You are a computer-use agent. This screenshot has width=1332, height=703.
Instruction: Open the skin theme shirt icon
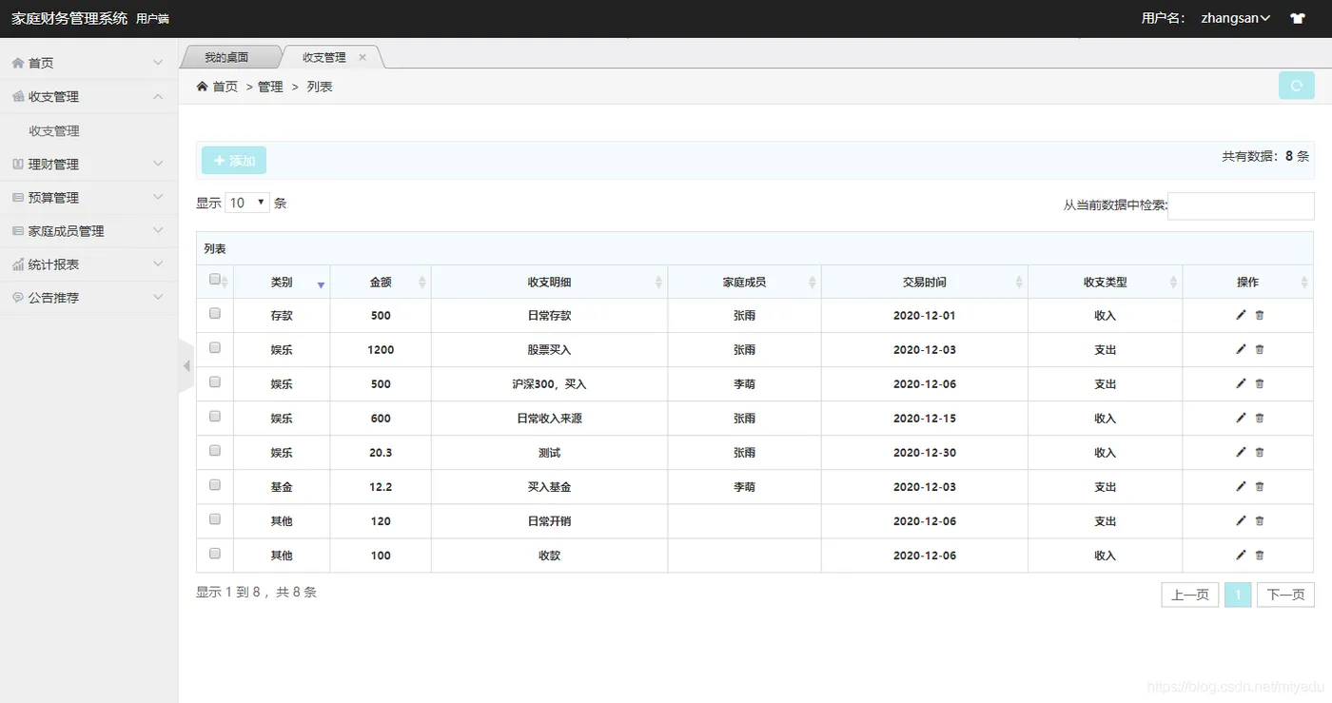point(1298,18)
